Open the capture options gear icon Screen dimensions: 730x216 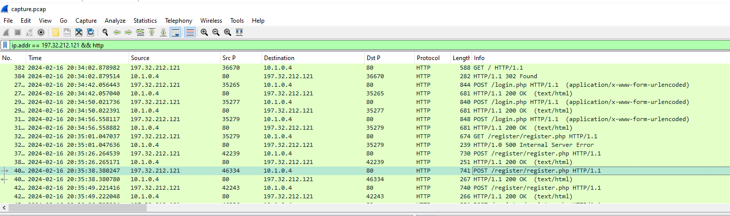click(41, 32)
